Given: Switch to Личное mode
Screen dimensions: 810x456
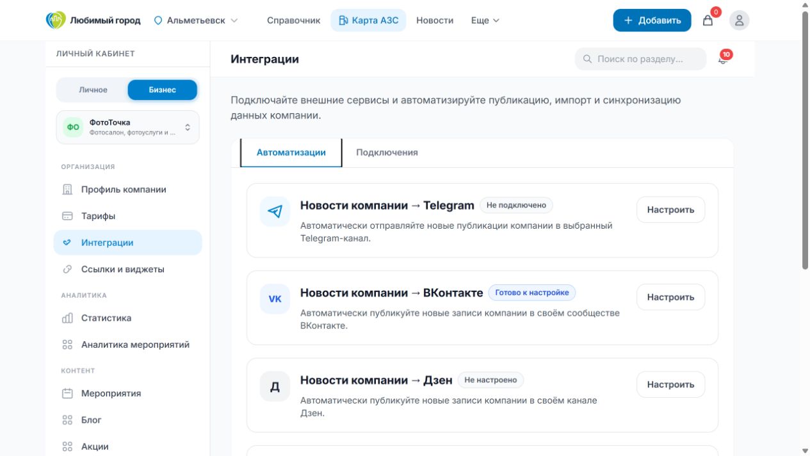Looking at the screenshot, I should coord(93,90).
